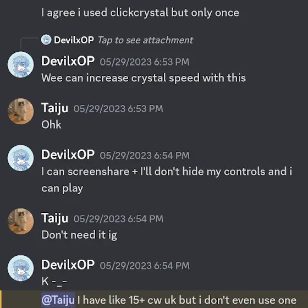Select the message "Wee can increase crystal speed with this"
Image resolution: width=308 pixels, height=308 pixels.
click(x=144, y=78)
